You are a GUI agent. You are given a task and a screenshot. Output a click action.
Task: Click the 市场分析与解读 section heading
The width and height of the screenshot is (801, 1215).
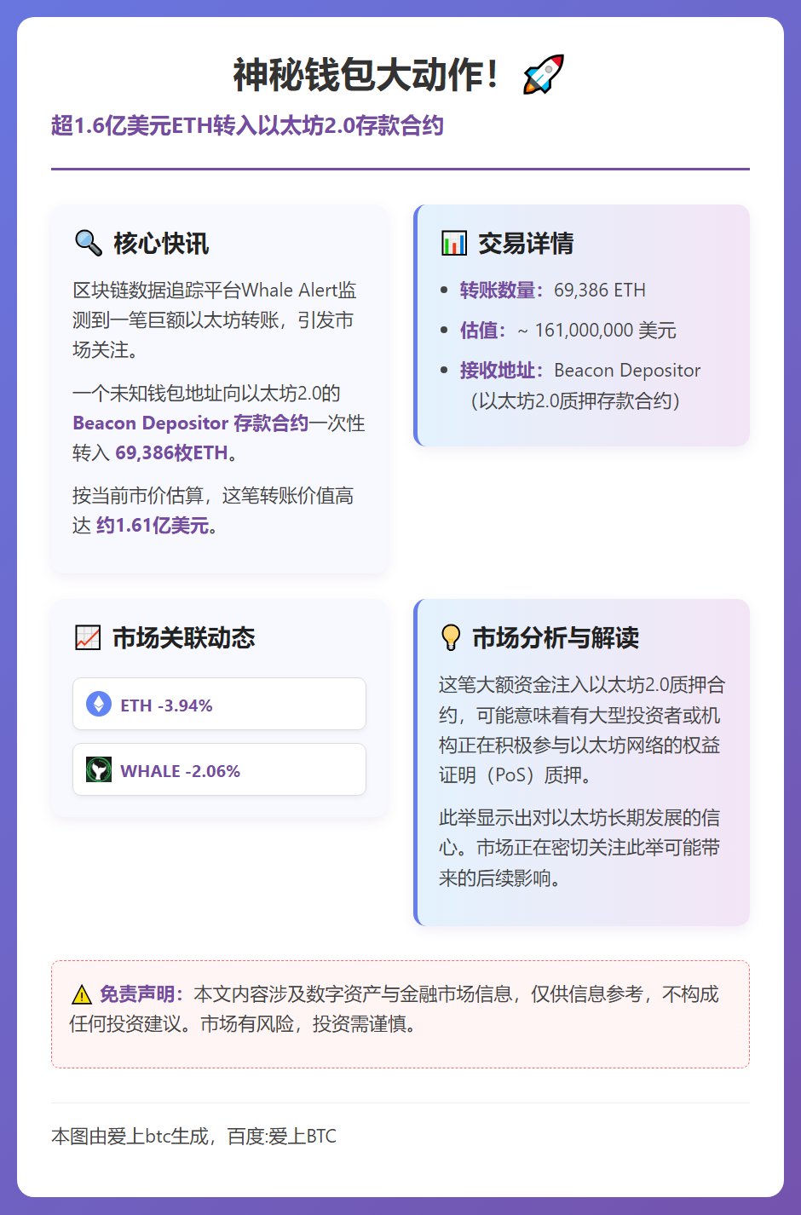pos(556,638)
